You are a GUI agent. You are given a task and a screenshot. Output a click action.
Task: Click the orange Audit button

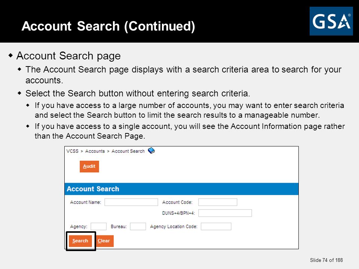89,167
